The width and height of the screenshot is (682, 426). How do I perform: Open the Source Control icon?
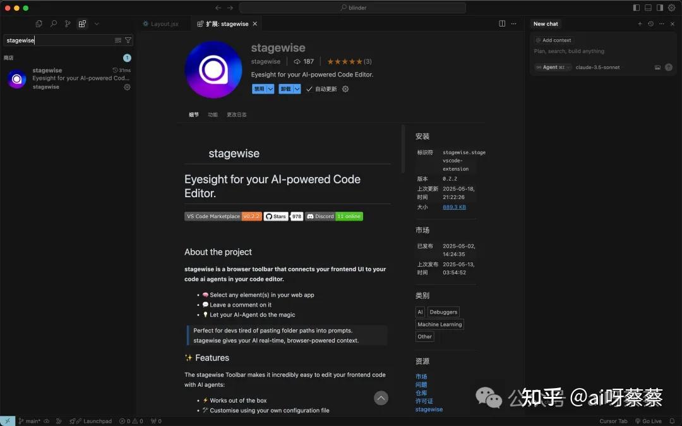[68, 23]
